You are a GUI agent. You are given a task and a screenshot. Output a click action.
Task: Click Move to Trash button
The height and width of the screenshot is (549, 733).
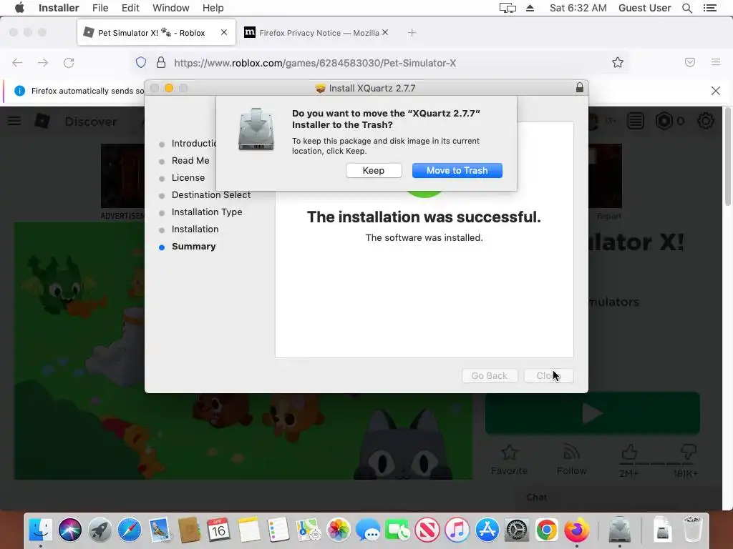pos(457,170)
